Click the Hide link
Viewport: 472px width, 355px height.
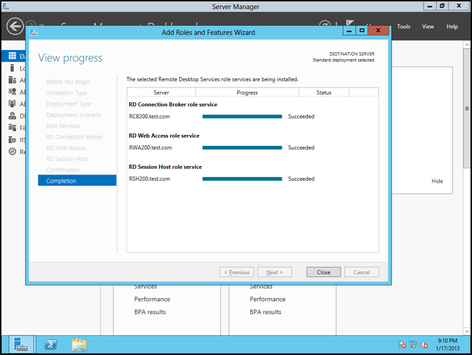(x=437, y=181)
